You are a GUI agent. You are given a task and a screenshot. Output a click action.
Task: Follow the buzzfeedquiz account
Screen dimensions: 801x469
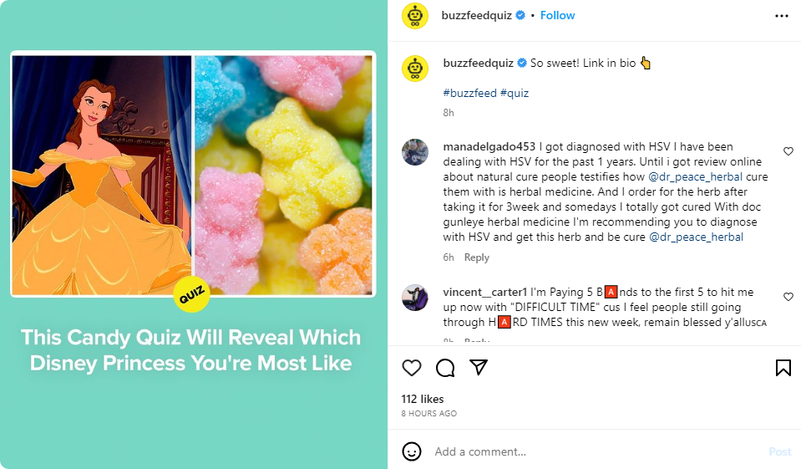[557, 16]
